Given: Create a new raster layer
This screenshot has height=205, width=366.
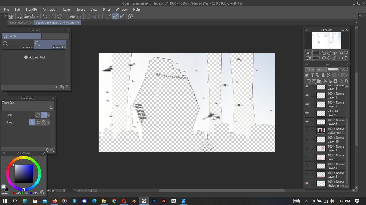Looking at the screenshot, I should point(309,81).
